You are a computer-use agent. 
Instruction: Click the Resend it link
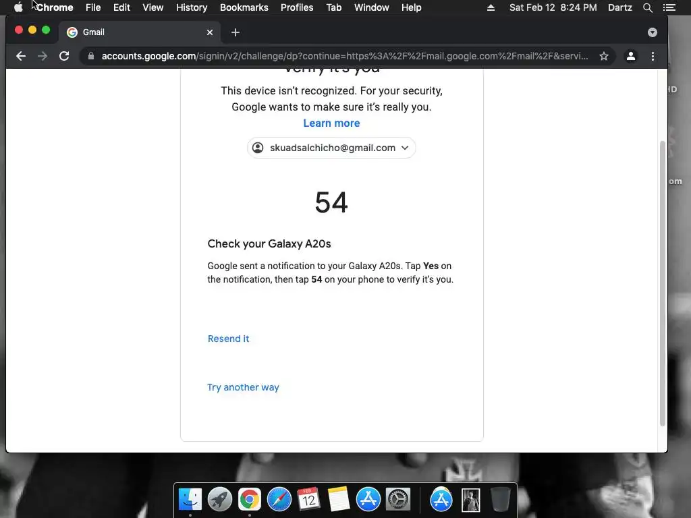click(228, 339)
